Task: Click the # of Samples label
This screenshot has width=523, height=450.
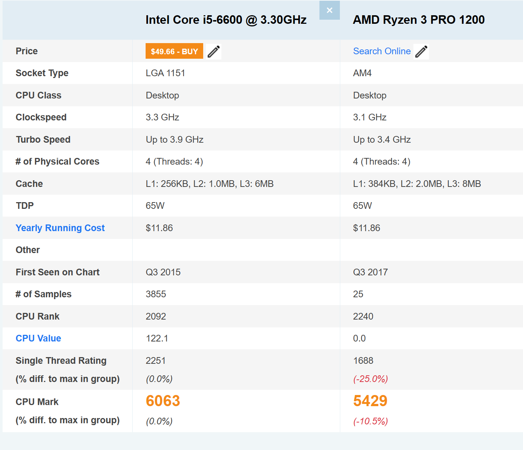Action: [43, 294]
